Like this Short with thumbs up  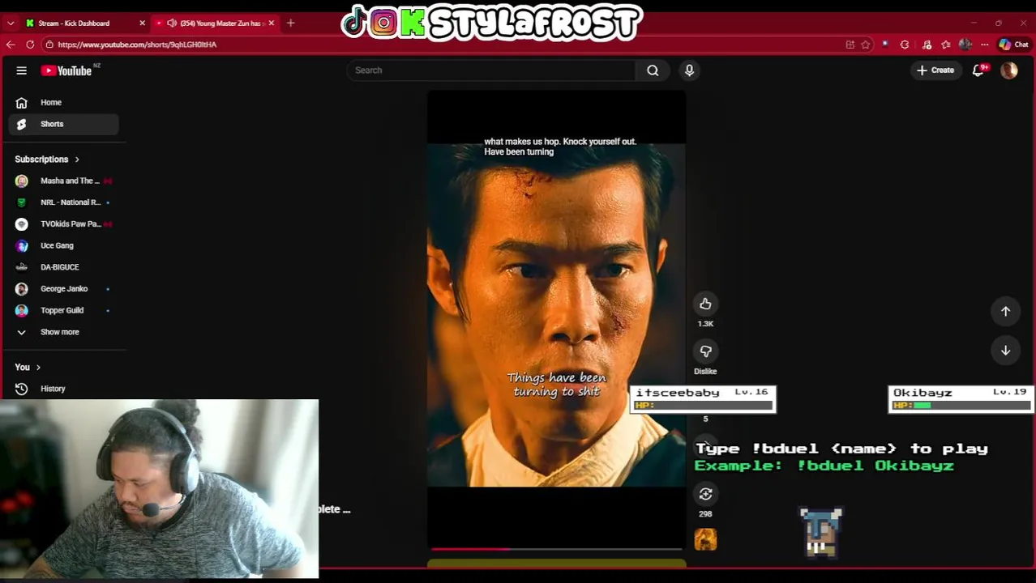pos(705,304)
